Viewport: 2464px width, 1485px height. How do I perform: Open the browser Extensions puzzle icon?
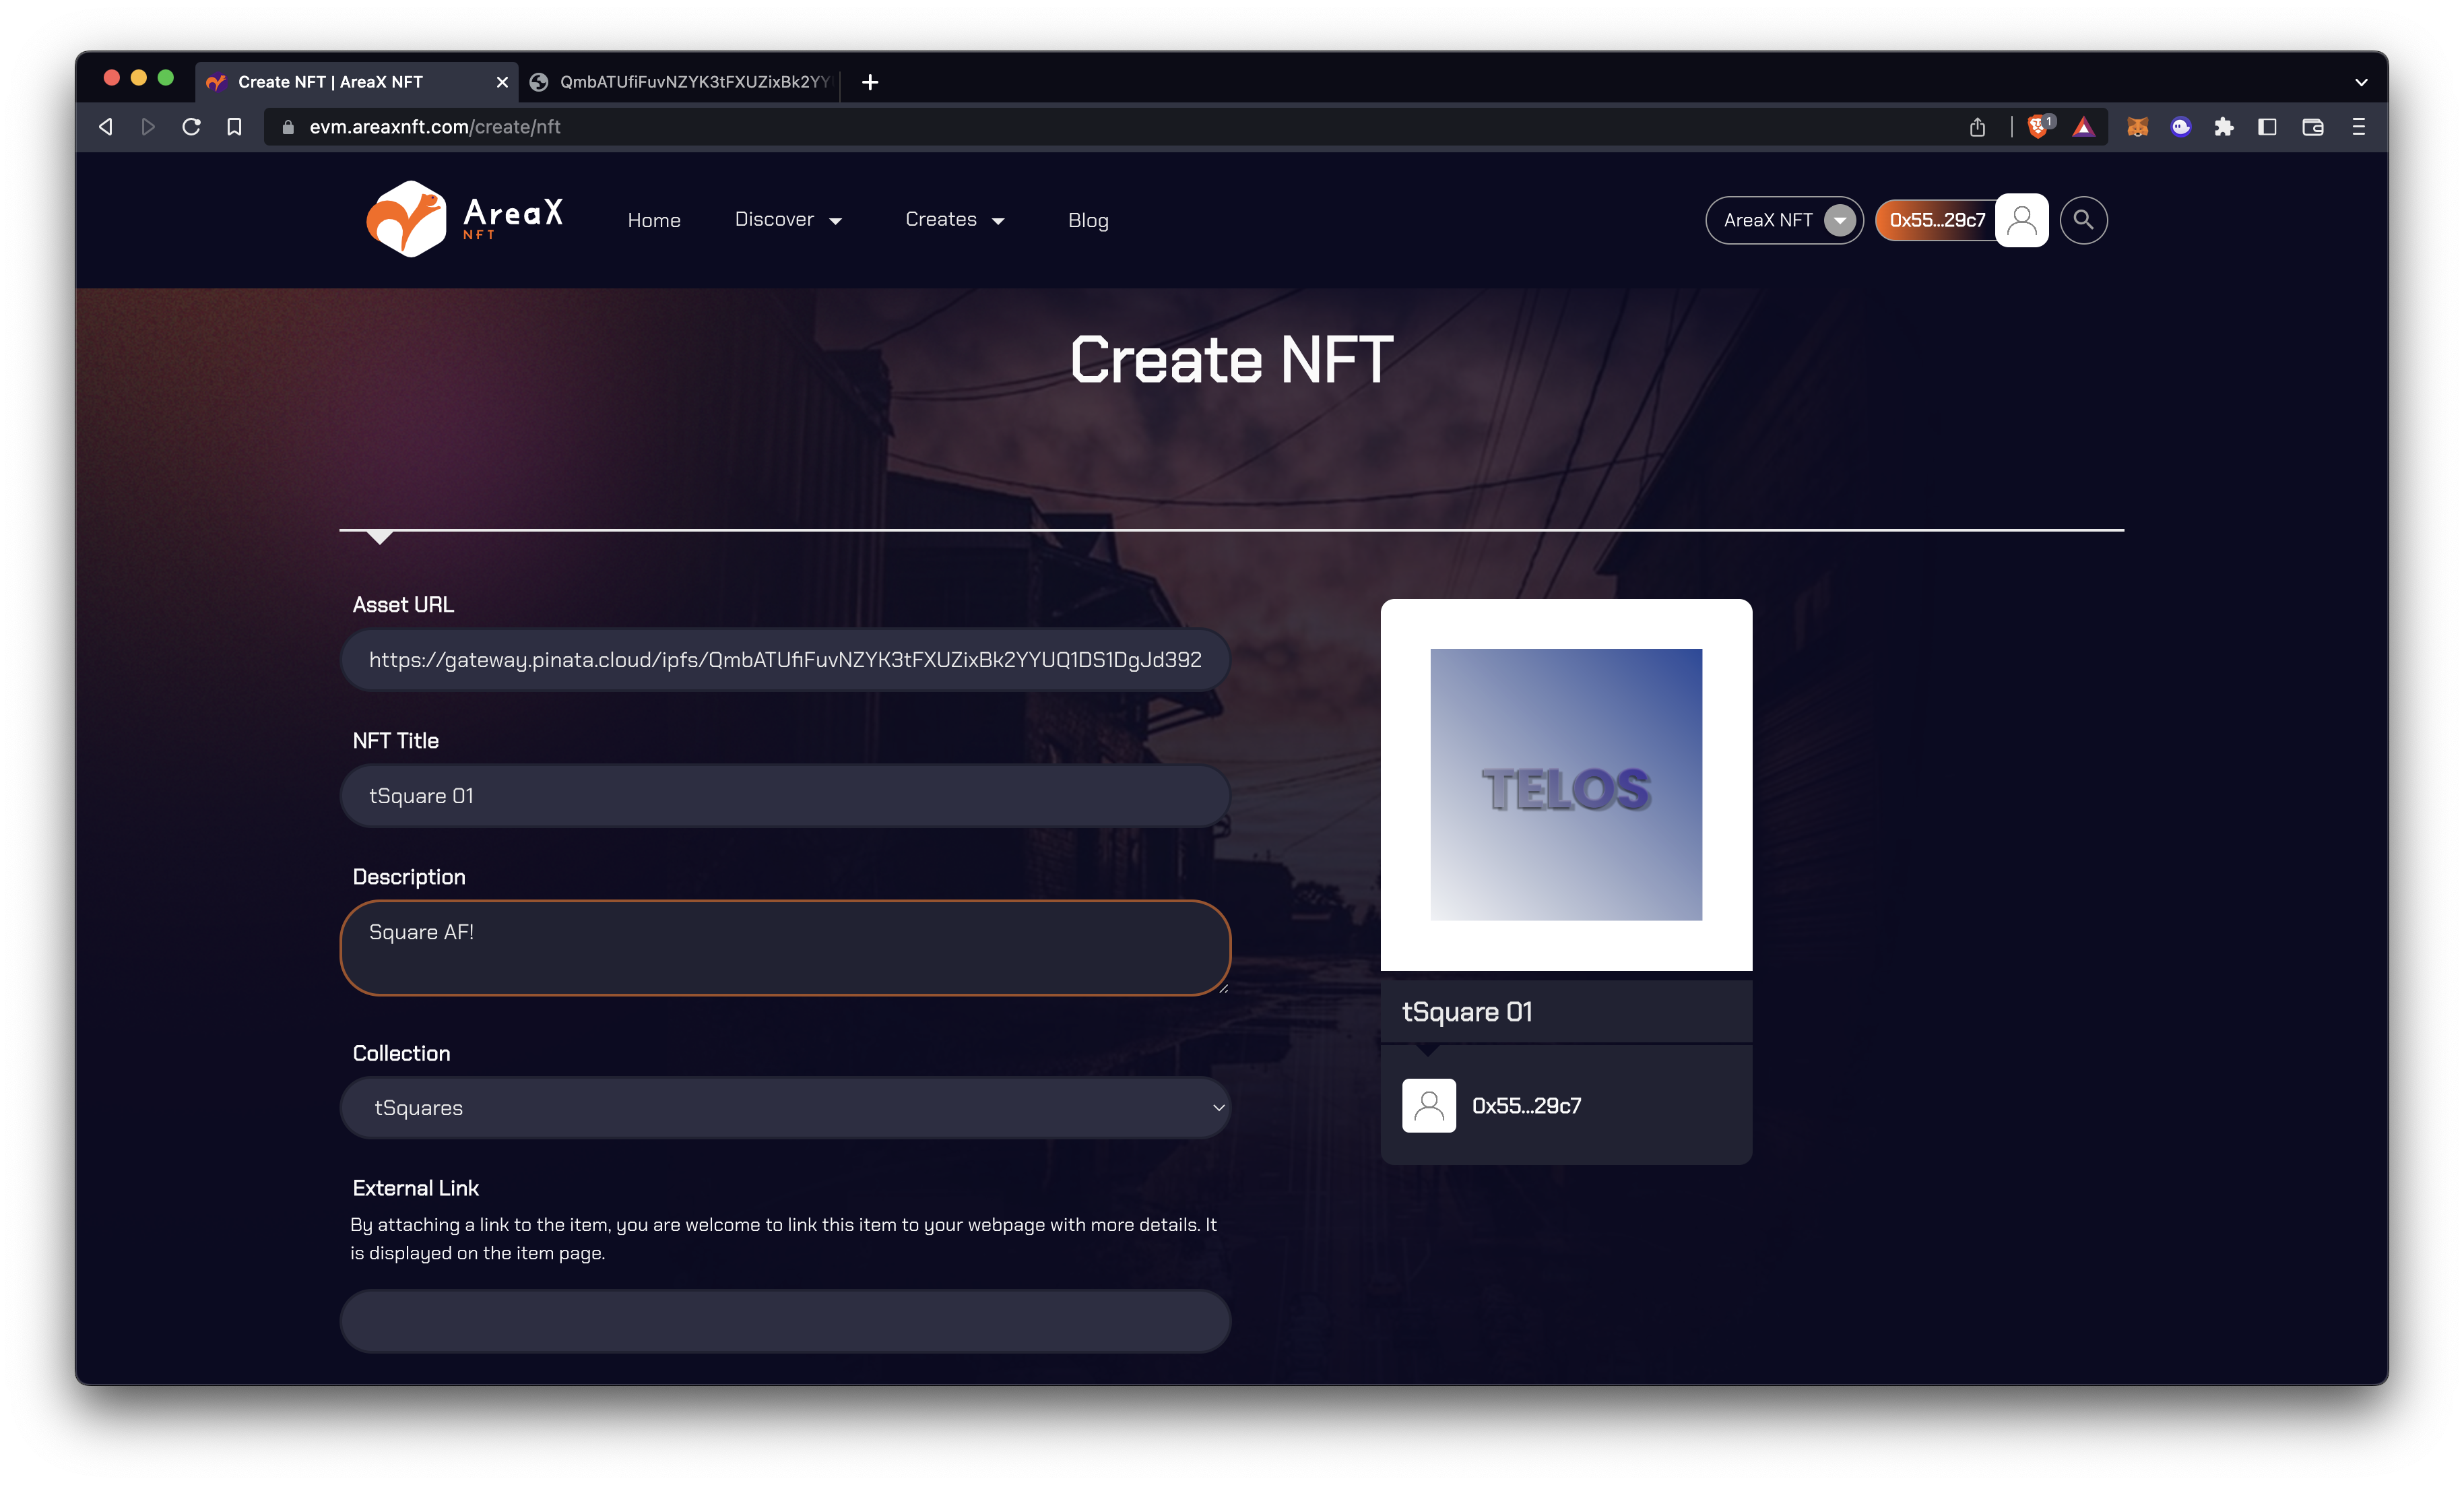(x=2224, y=127)
